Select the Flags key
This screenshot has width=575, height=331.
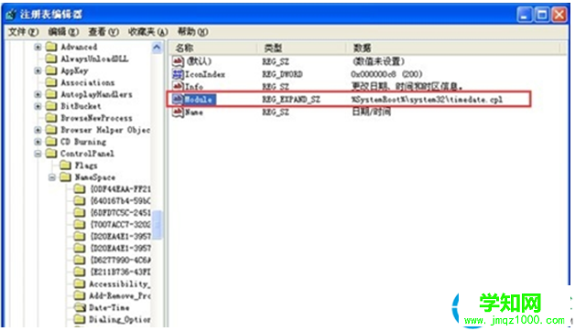(86, 165)
